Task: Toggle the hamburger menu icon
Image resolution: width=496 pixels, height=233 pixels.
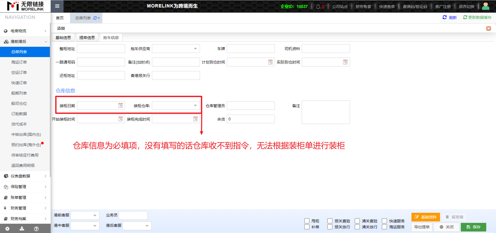Action: pos(57,6)
